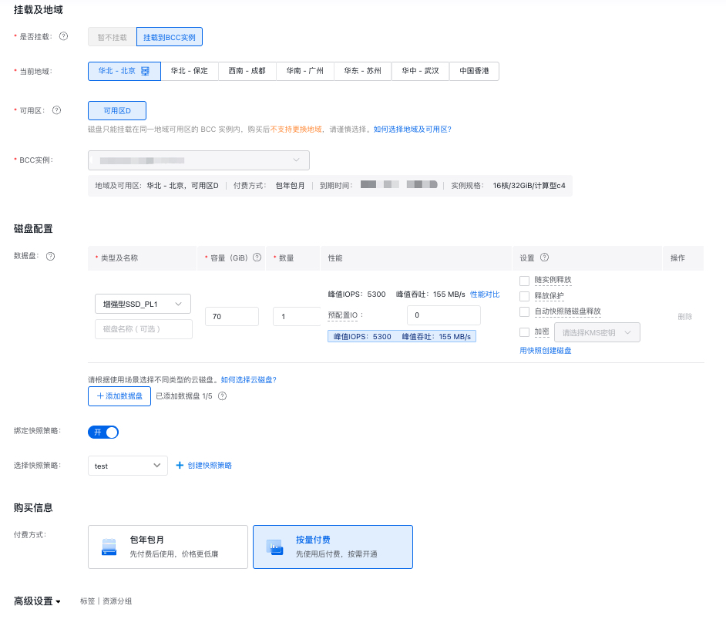Check the 释放保护 option
The height and width of the screenshot is (626, 726).
(524, 296)
